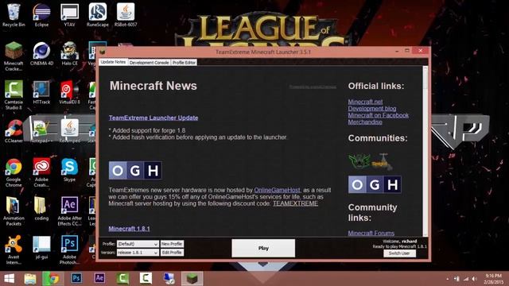Open the Minecraft.net official link

click(x=365, y=102)
